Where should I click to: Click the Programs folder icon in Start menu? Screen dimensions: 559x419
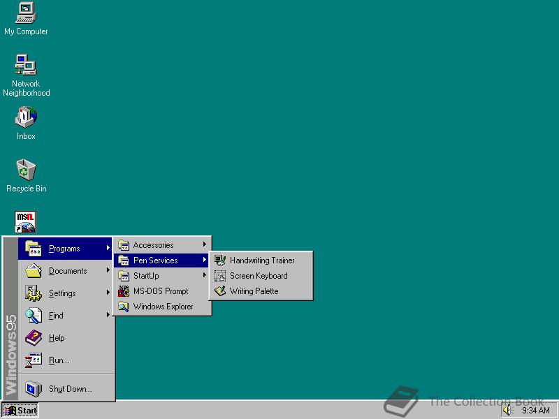pyautogui.click(x=34, y=249)
